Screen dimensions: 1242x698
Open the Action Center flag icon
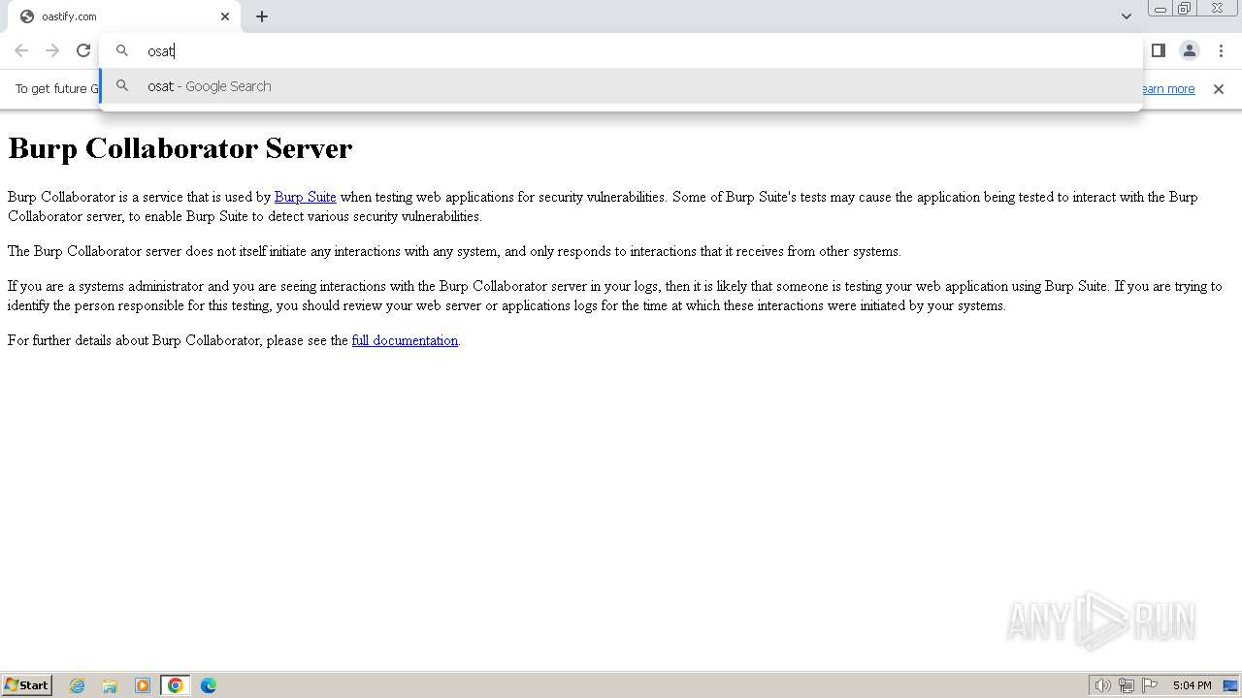[1150, 685]
